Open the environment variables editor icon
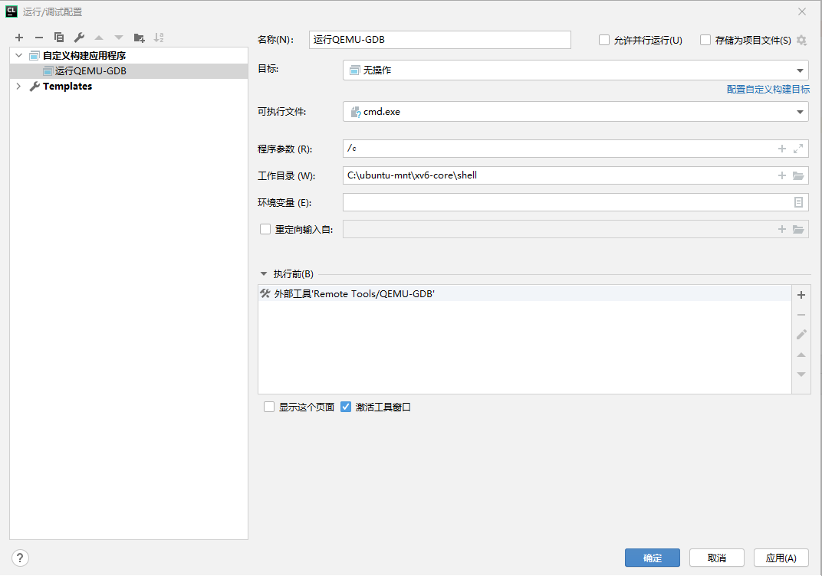Viewport: 822px width, 576px height. [x=798, y=202]
